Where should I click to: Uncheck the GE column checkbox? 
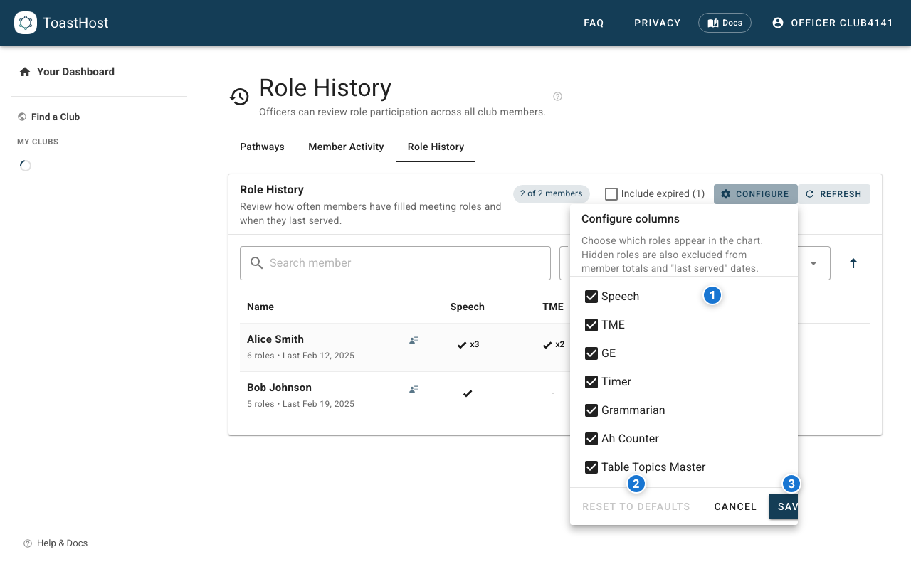591,353
